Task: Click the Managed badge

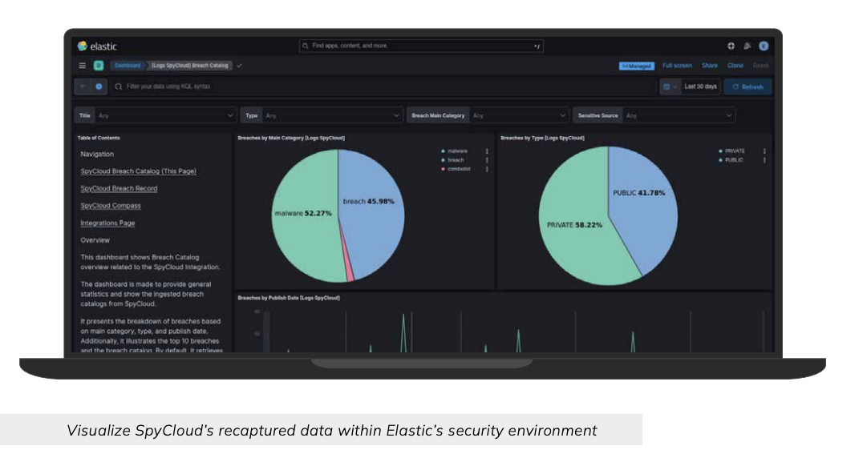Action: point(637,66)
